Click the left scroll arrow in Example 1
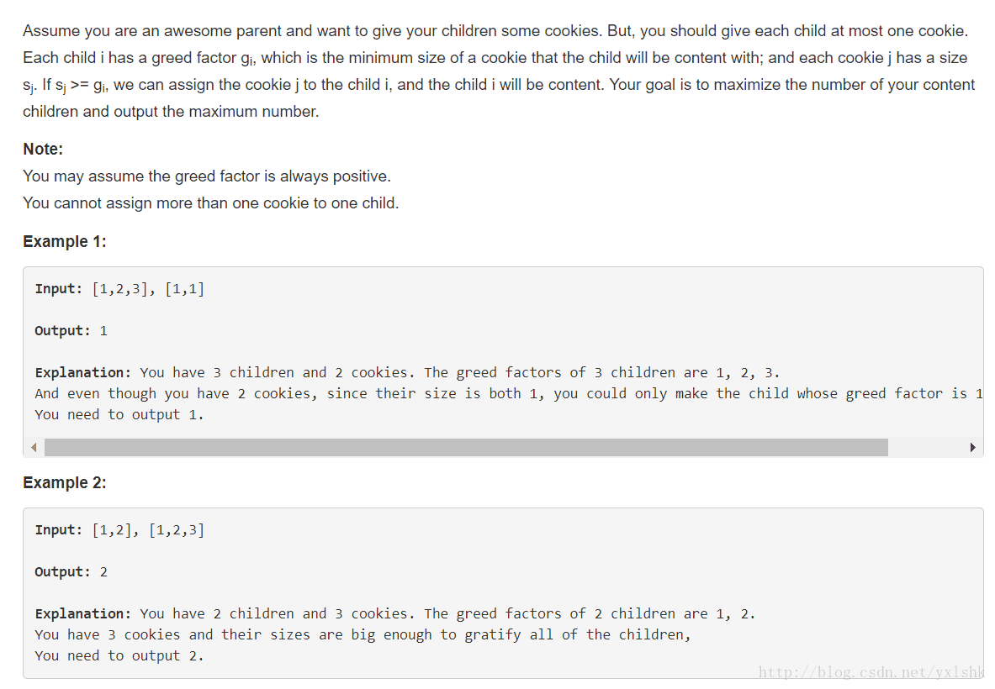 point(34,448)
